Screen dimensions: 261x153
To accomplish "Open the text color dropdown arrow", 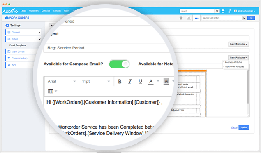I will click(158, 81).
